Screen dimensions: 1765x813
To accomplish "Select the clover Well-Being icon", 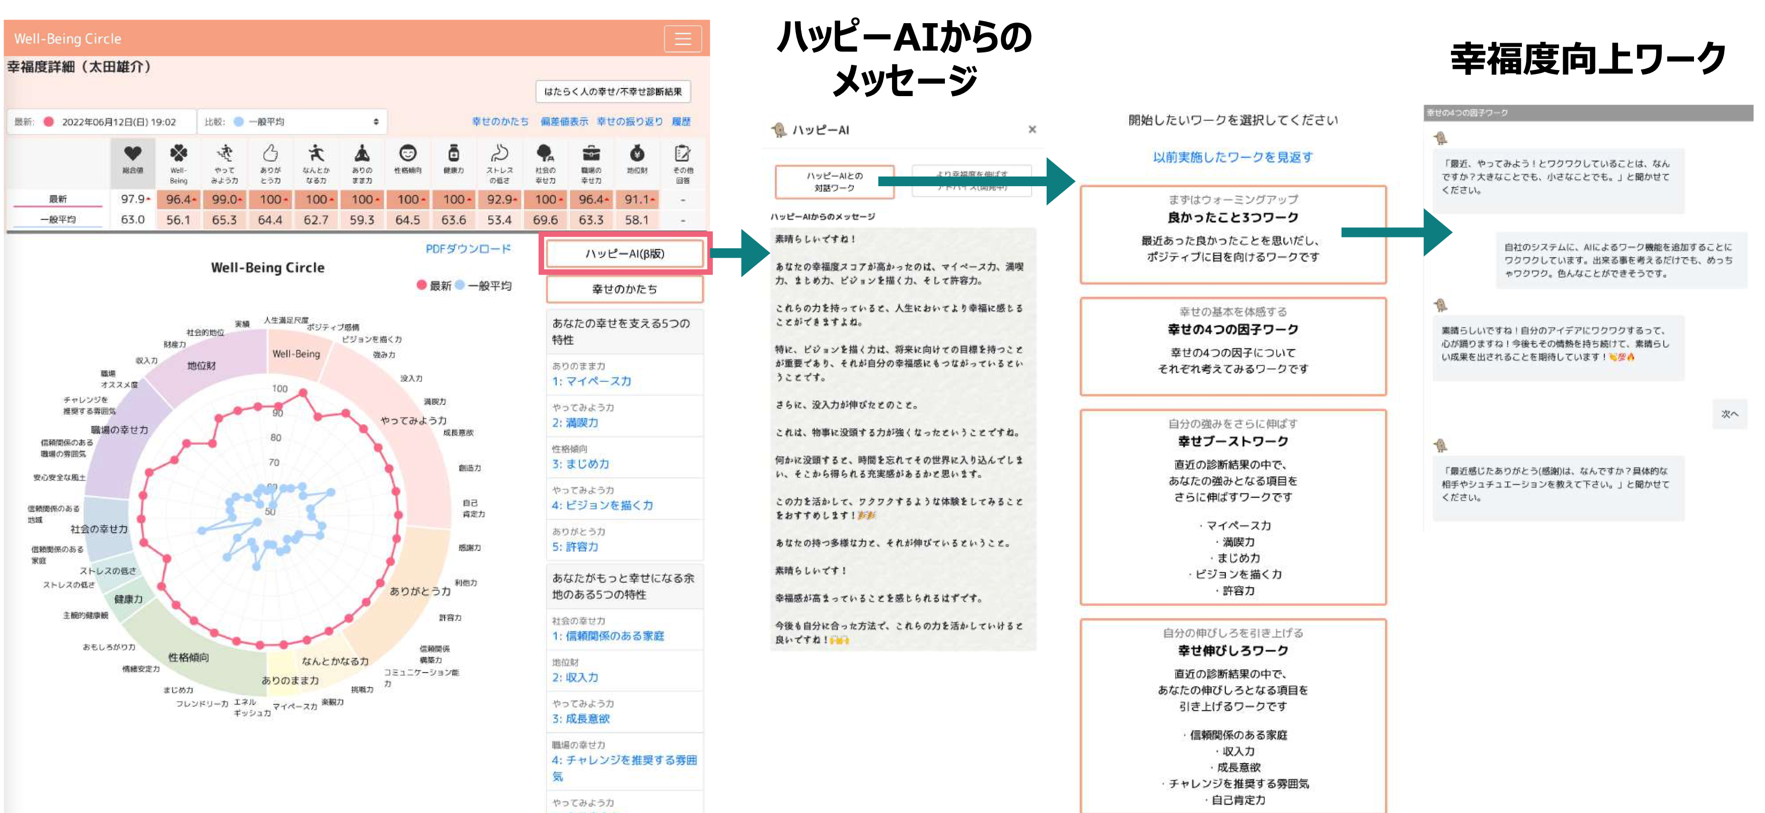I will point(178,153).
